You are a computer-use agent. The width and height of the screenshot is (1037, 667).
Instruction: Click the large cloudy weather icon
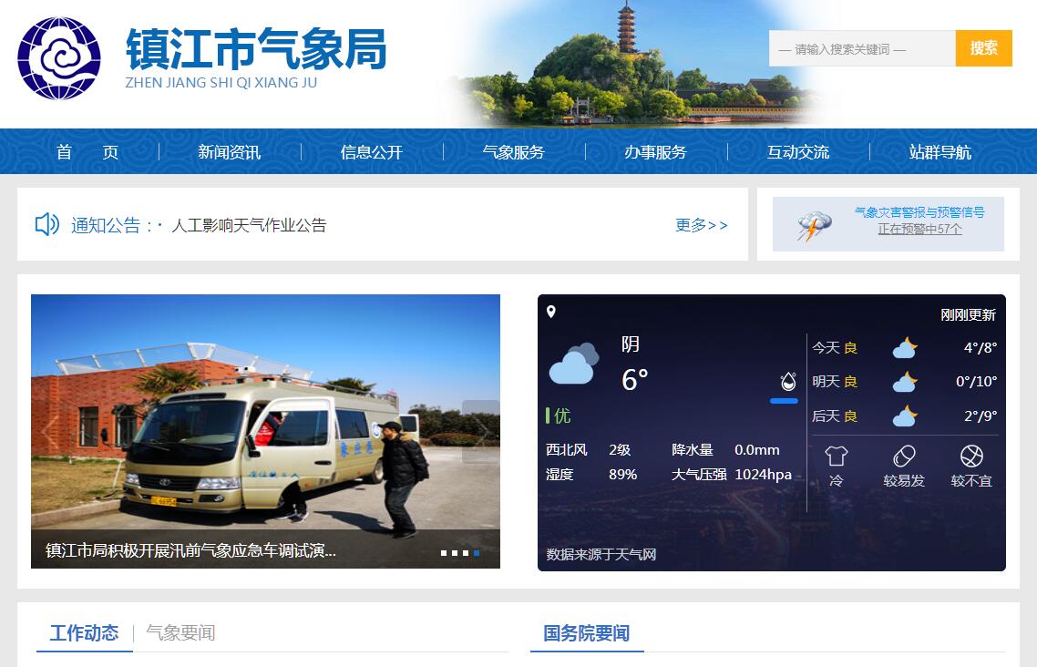tap(573, 364)
